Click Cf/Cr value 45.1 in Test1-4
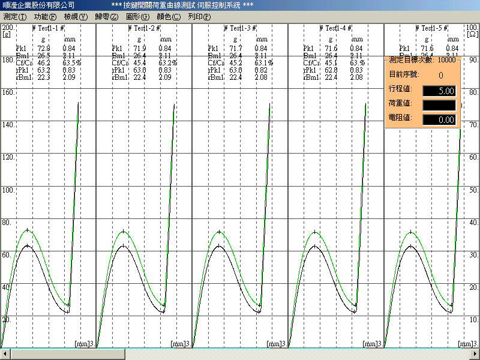 pos(331,63)
